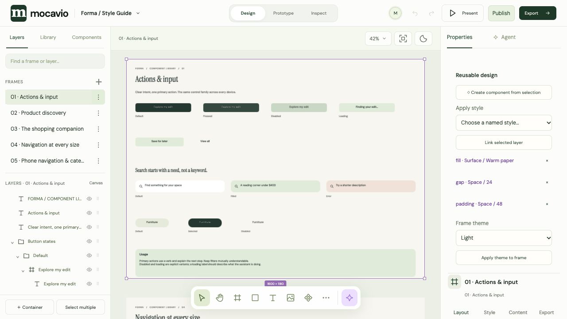Open the Choose a named style dropdown
This screenshot has height=319, width=567.
(x=504, y=123)
